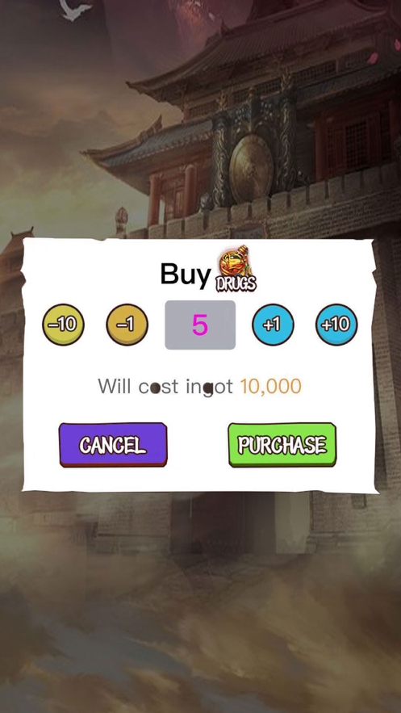Viewport: 401px width, 713px height.
Task: Select the DRUGS label under item icon
Action: (236, 283)
